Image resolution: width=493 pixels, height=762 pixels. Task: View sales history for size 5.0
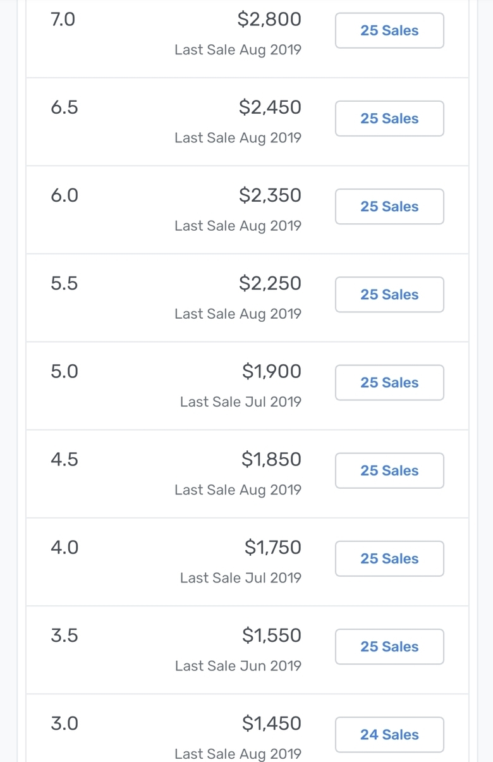(389, 382)
